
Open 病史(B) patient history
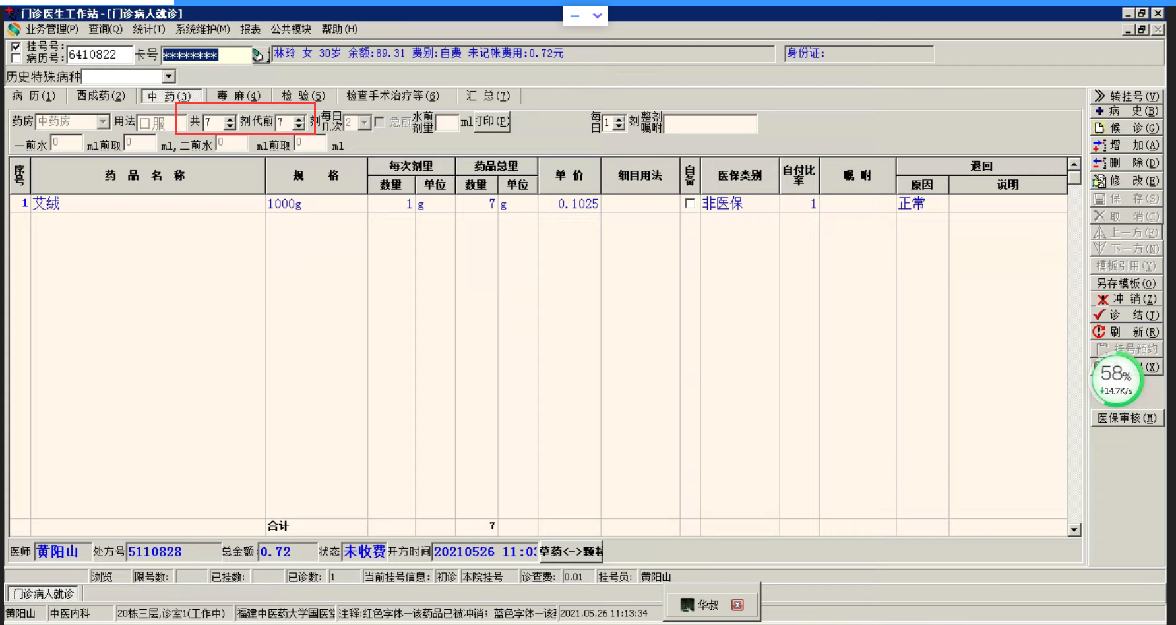[1126, 111]
